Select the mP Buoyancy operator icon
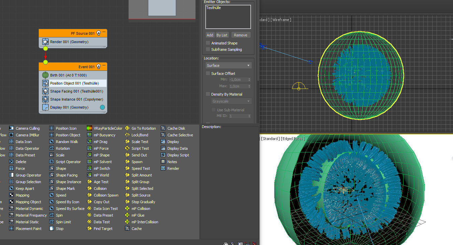Viewport: 453px width, 245px height. point(89,135)
